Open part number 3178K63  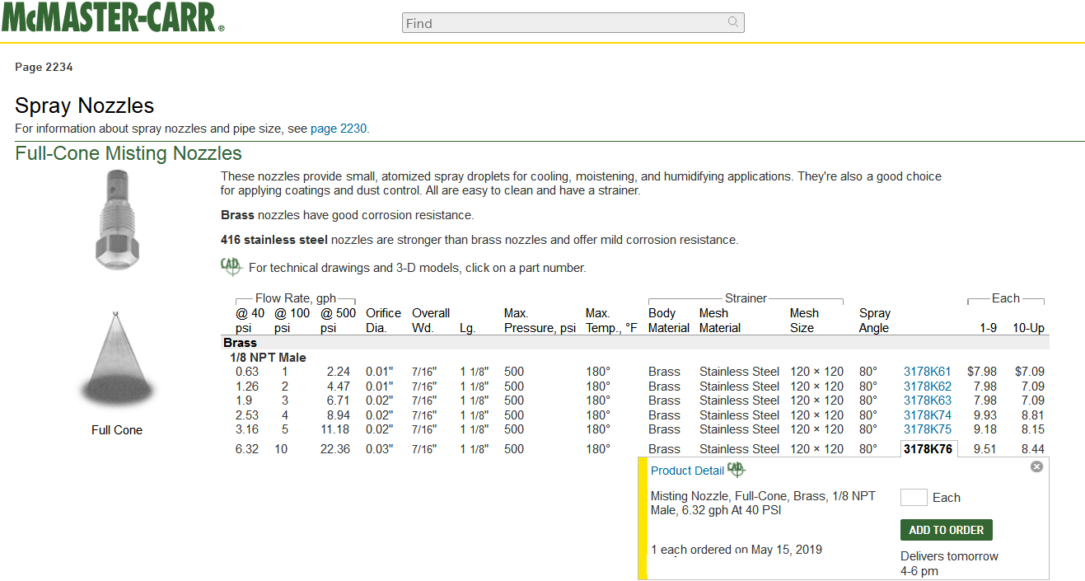tap(927, 401)
